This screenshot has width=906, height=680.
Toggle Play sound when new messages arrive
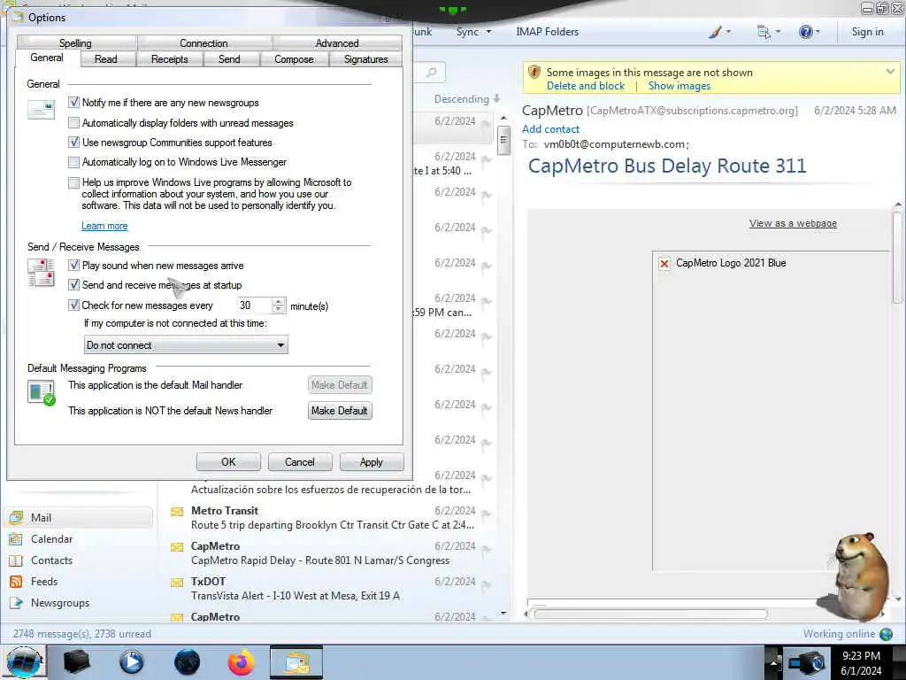pos(73,266)
